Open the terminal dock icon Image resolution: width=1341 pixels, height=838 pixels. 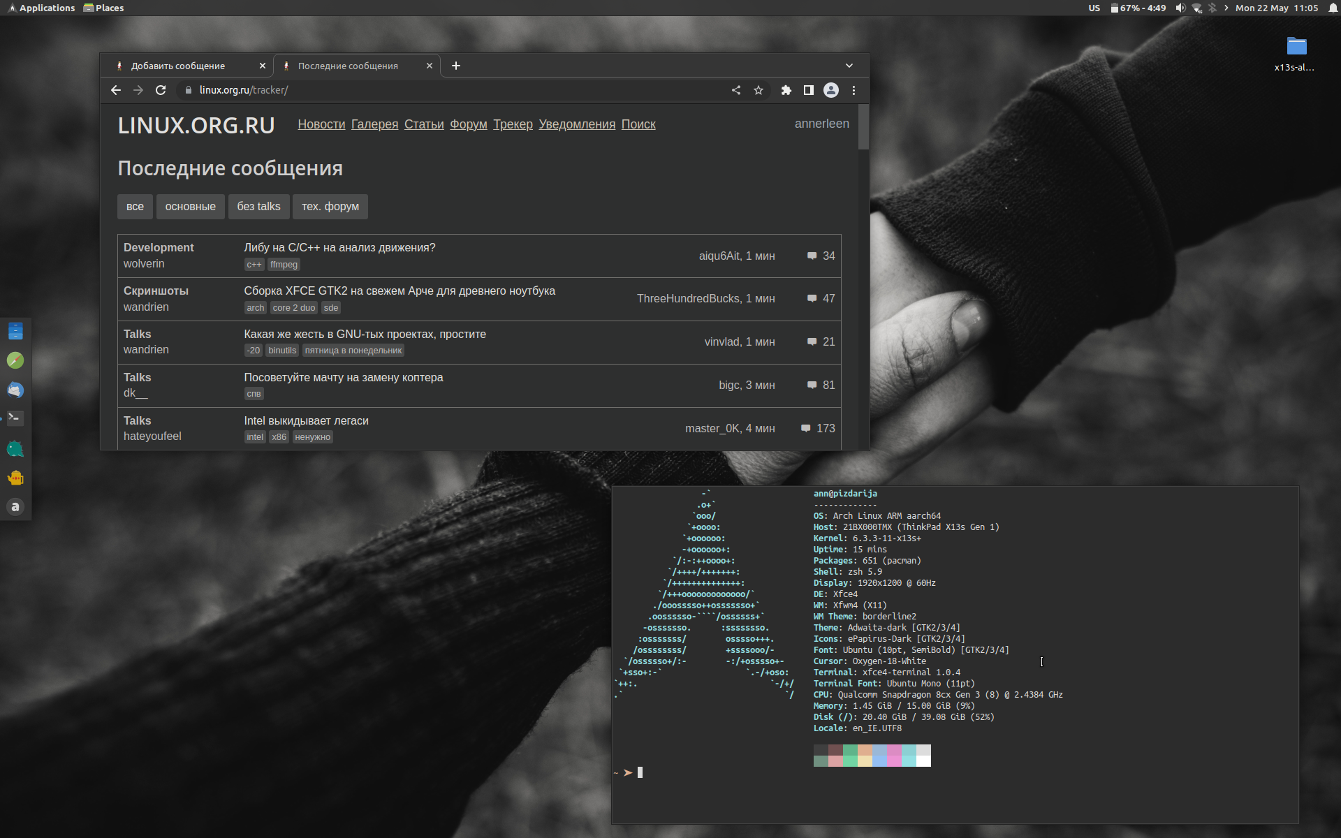coord(15,418)
